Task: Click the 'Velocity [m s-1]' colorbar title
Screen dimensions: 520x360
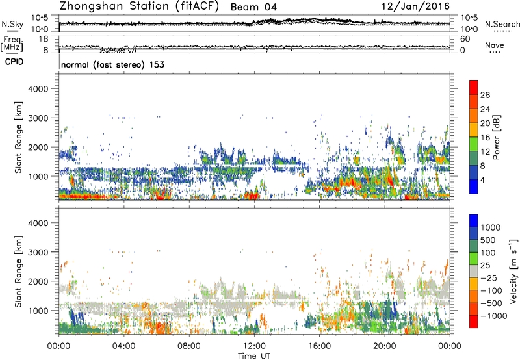Action: click(513, 271)
